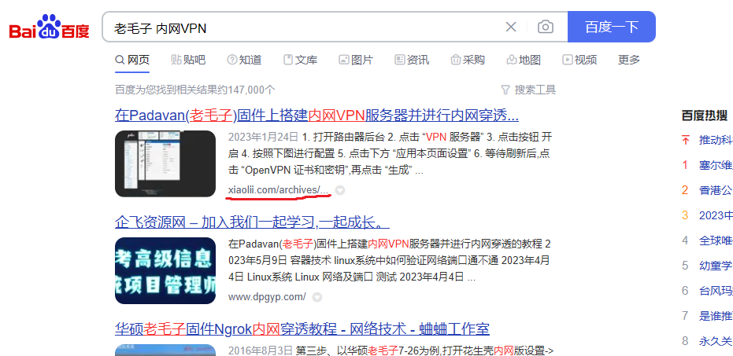Select the 网页 tab
The image size is (733, 356).
pyautogui.click(x=132, y=60)
